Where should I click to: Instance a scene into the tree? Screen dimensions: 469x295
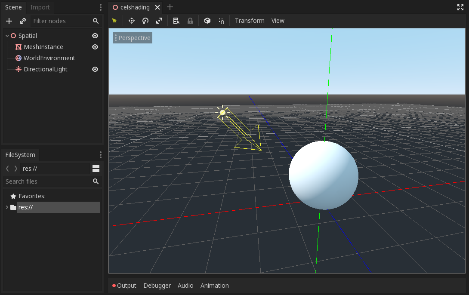point(22,21)
